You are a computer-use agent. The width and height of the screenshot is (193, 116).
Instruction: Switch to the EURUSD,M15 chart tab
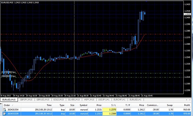[9, 100]
